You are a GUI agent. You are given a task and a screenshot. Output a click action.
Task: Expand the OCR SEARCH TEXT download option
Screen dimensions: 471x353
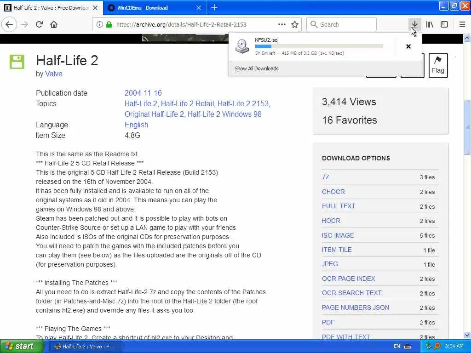pos(352,293)
